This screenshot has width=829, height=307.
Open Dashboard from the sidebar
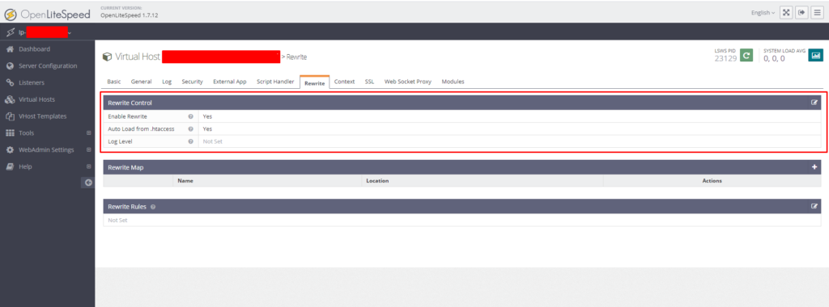tap(34, 49)
